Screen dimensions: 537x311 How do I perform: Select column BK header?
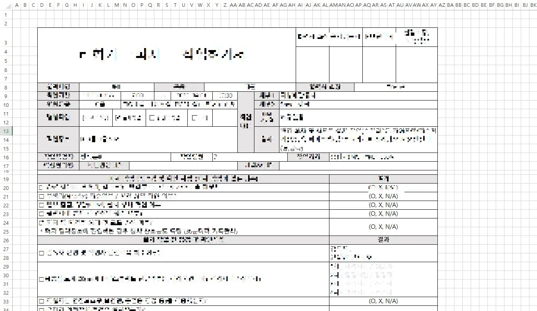(x=533, y=5)
